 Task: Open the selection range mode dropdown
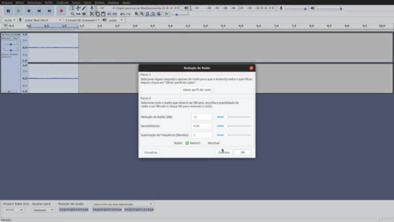123,204
